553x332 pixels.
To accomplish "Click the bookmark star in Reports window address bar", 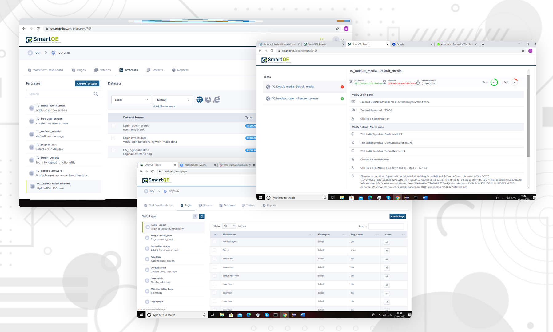I will click(x=523, y=51).
